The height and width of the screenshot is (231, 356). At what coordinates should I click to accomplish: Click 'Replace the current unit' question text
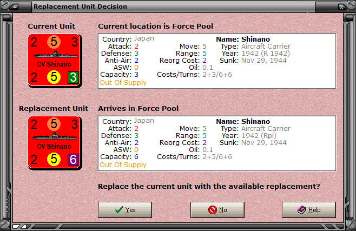click(x=209, y=187)
